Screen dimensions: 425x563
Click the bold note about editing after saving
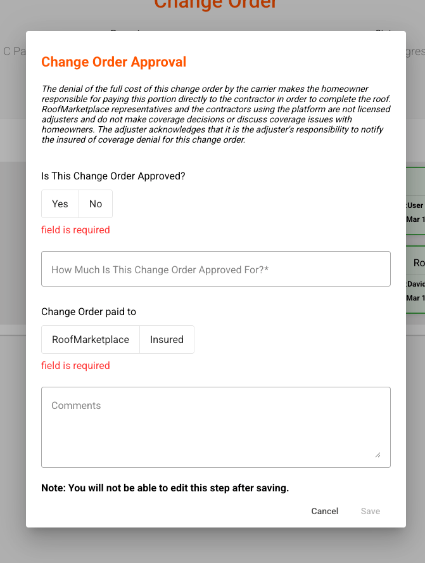166,488
